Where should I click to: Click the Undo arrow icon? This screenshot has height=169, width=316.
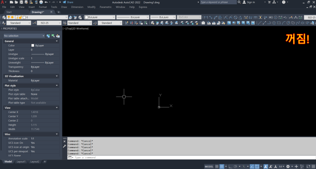pyautogui.click(x=46, y=2)
